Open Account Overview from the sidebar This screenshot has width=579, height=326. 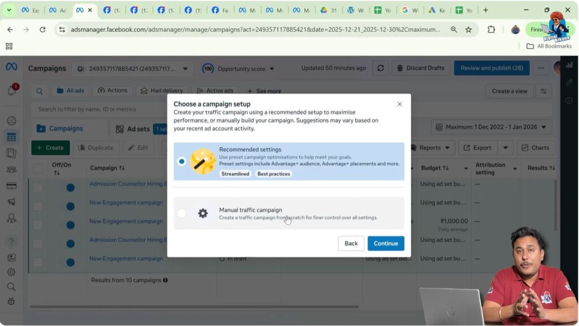(x=12, y=120)
